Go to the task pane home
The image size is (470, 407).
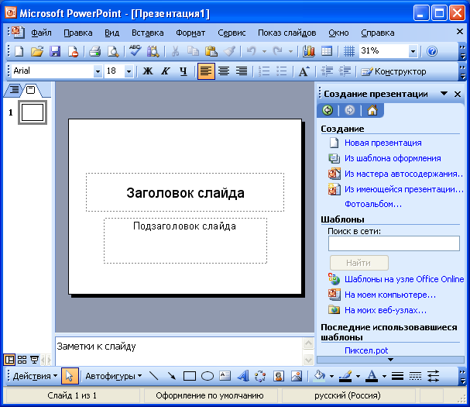click(x=372, y=110)
